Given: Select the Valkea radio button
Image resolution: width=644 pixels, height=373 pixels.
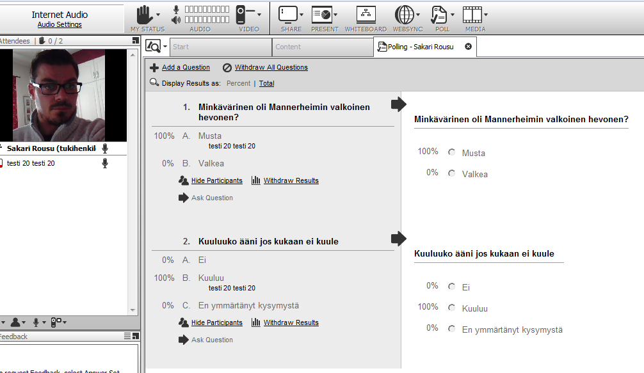Looking at the screenshot, I should click(452, 174).
